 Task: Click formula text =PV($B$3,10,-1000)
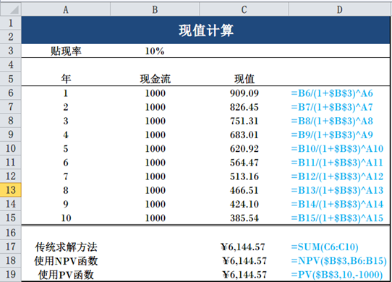[x=337, y=275]
